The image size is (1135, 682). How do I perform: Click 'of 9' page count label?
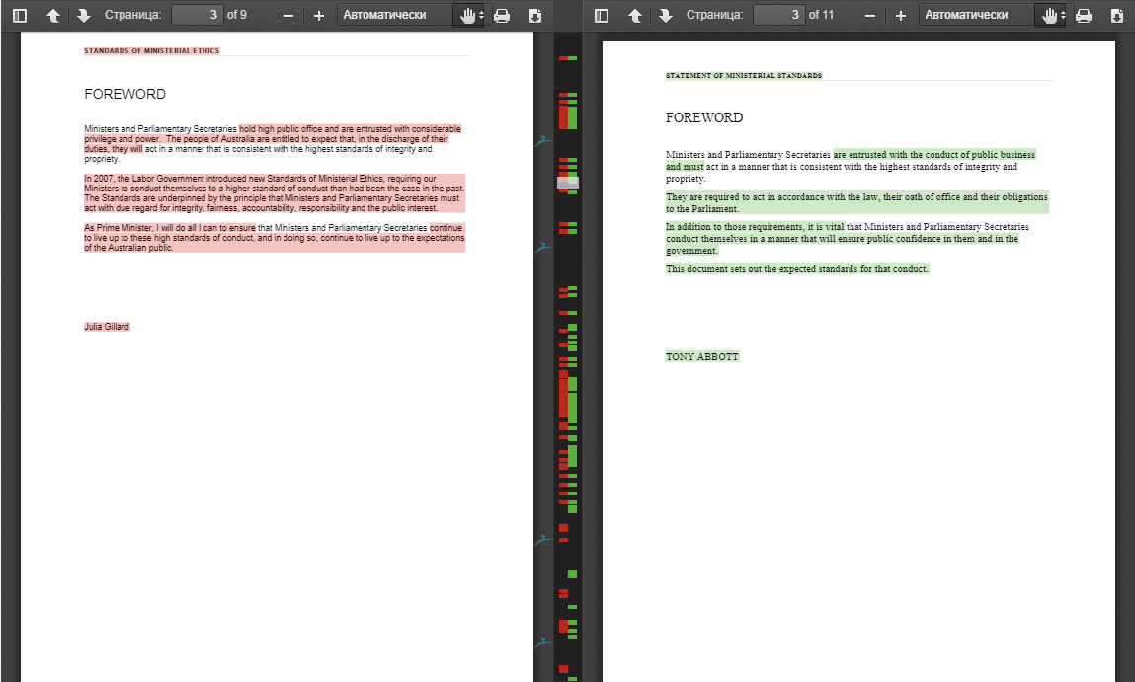[237, 15]
